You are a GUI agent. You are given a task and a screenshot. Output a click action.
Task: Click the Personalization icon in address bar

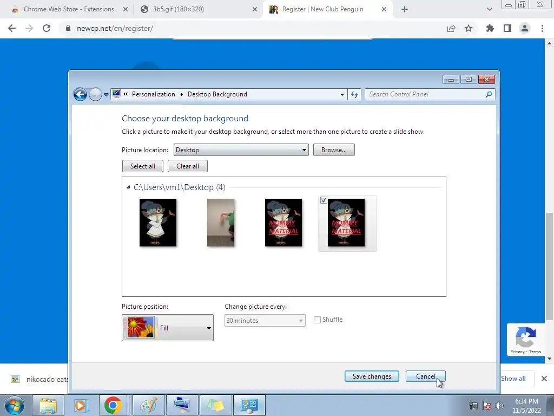[116, 94]
